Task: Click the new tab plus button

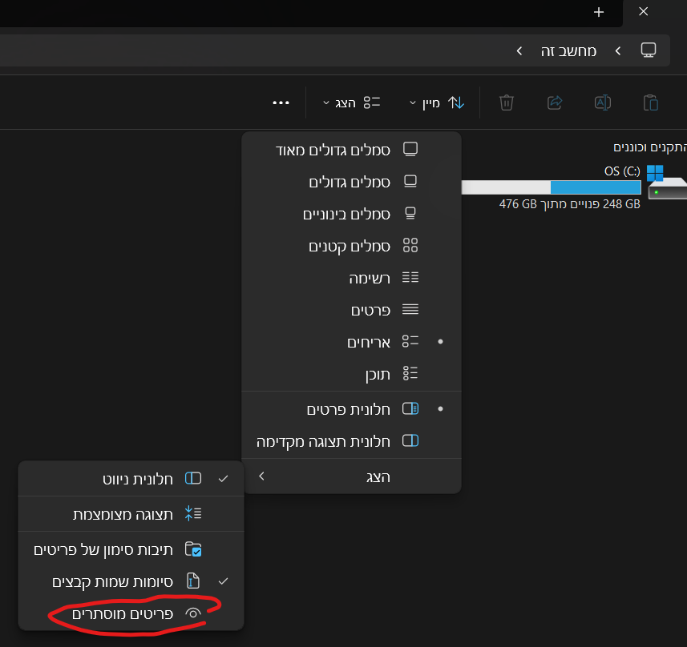Action: [598, 13]
